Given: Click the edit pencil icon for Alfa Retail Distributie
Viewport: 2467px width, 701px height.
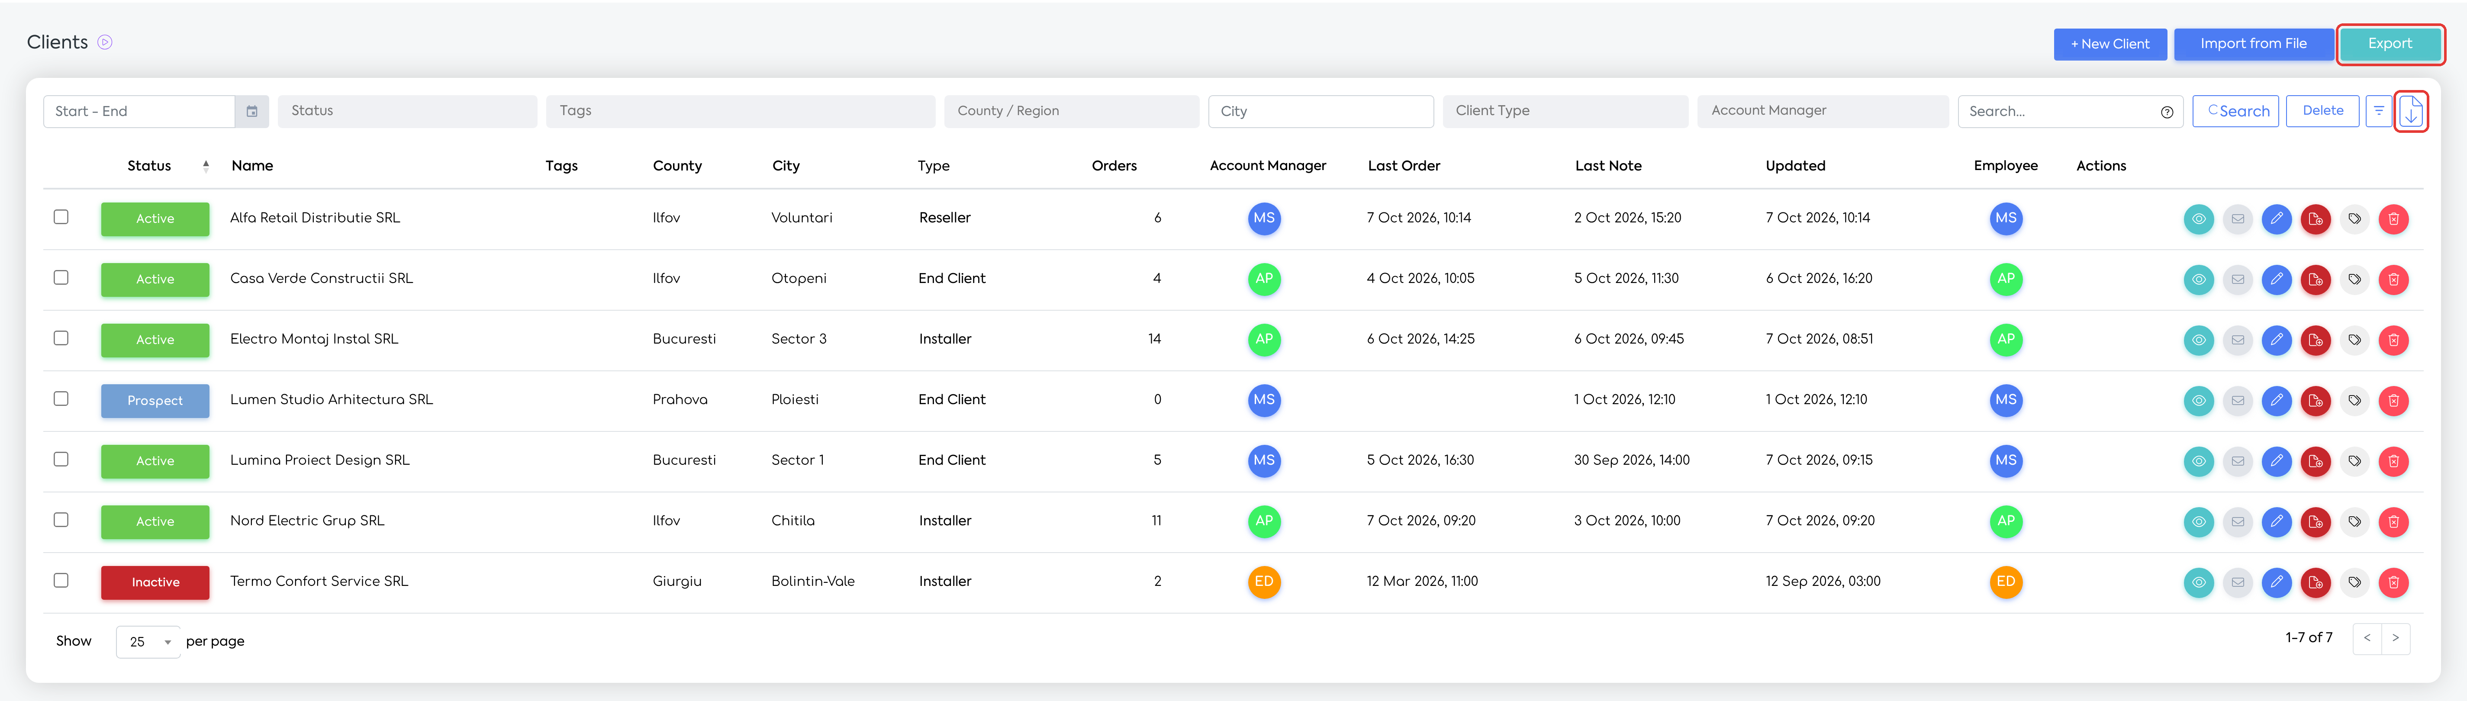Looking at the screenshot, I should [2277, 219].
